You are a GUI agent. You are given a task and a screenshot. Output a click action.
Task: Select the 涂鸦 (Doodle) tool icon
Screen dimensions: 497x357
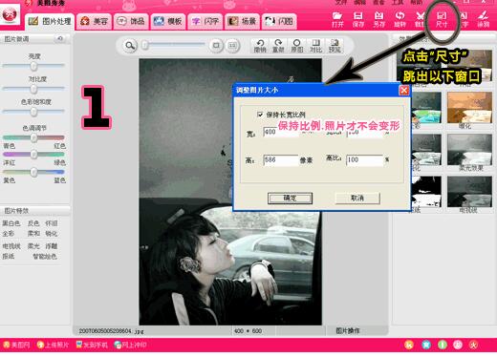(x=483, y=19)
